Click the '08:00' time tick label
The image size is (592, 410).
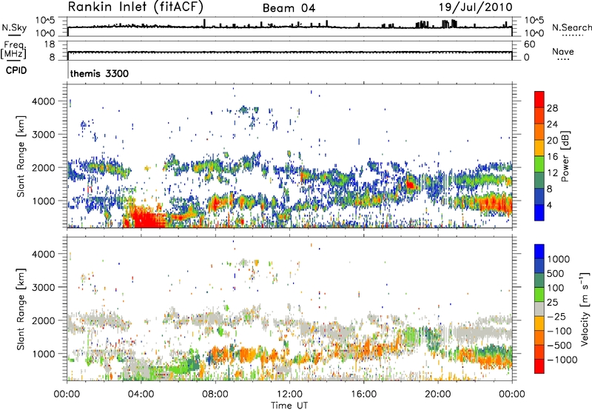(215, 394)
